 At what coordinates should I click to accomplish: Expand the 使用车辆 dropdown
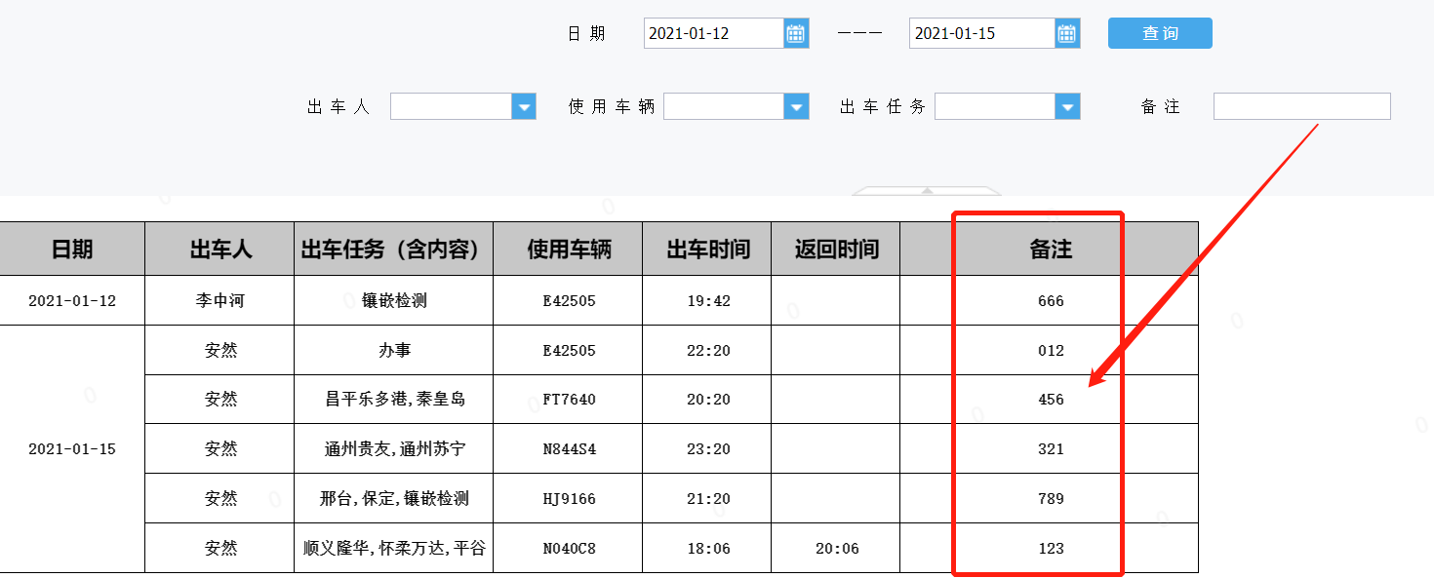pyautogui.click(x=797, y=106)
